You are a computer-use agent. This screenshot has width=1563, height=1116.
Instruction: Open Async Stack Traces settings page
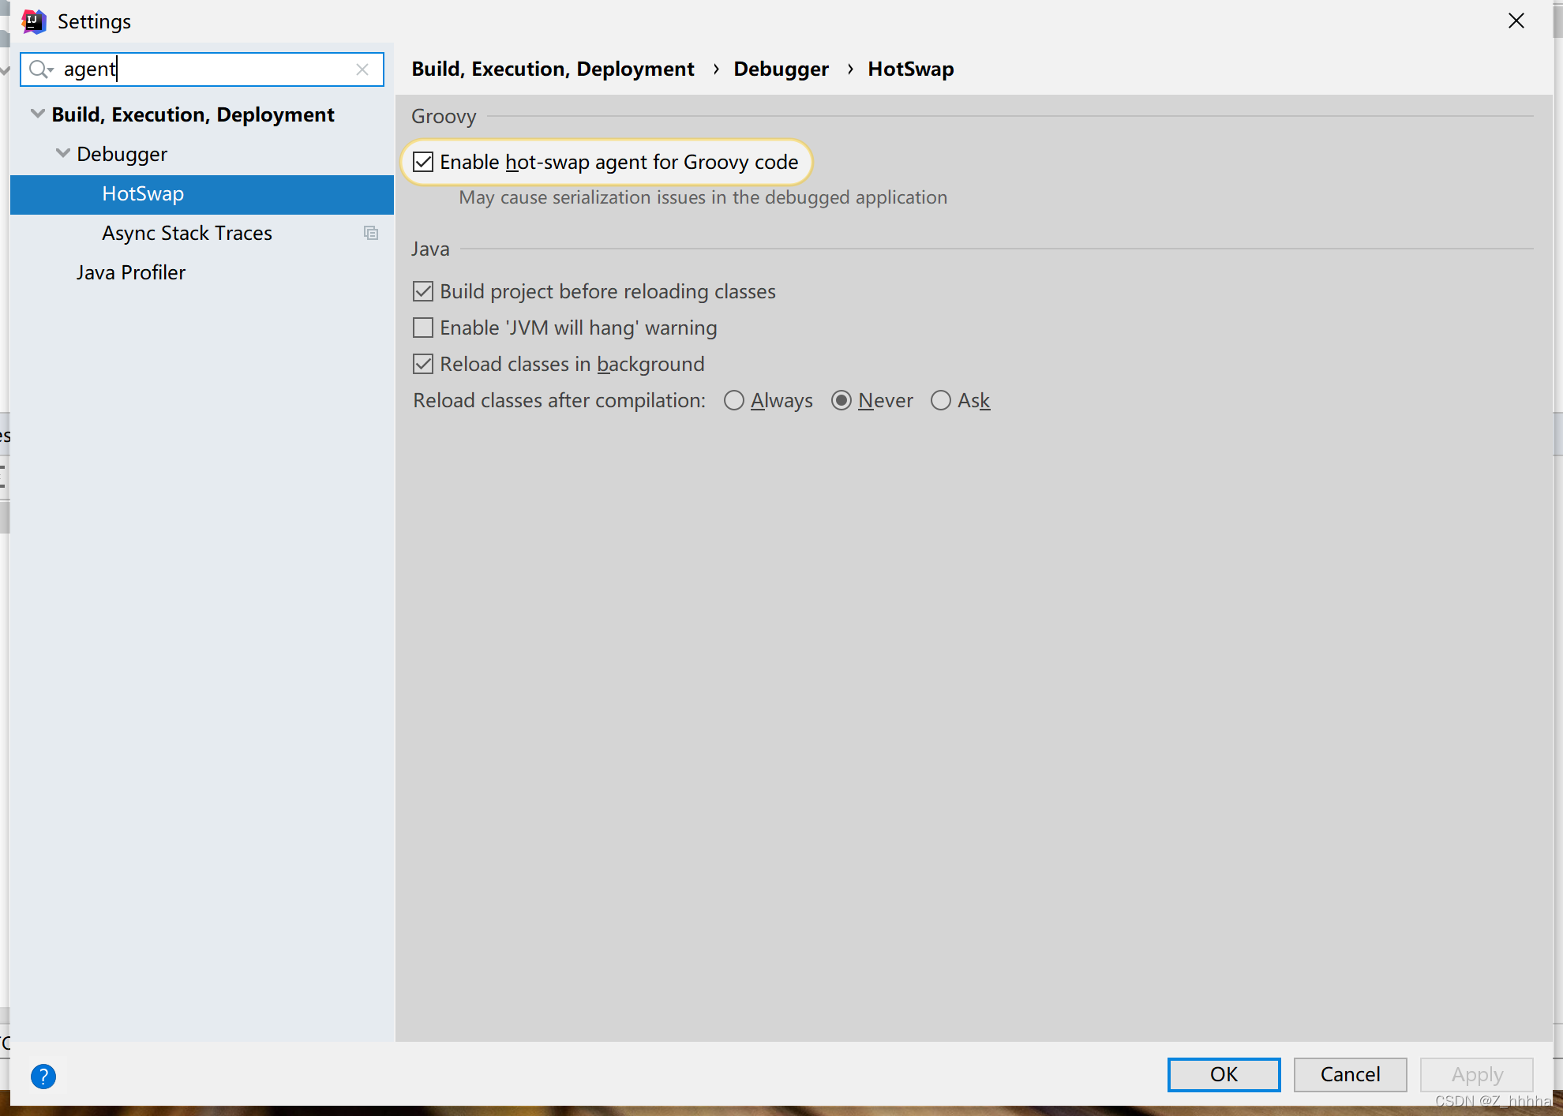pos(187,233)
